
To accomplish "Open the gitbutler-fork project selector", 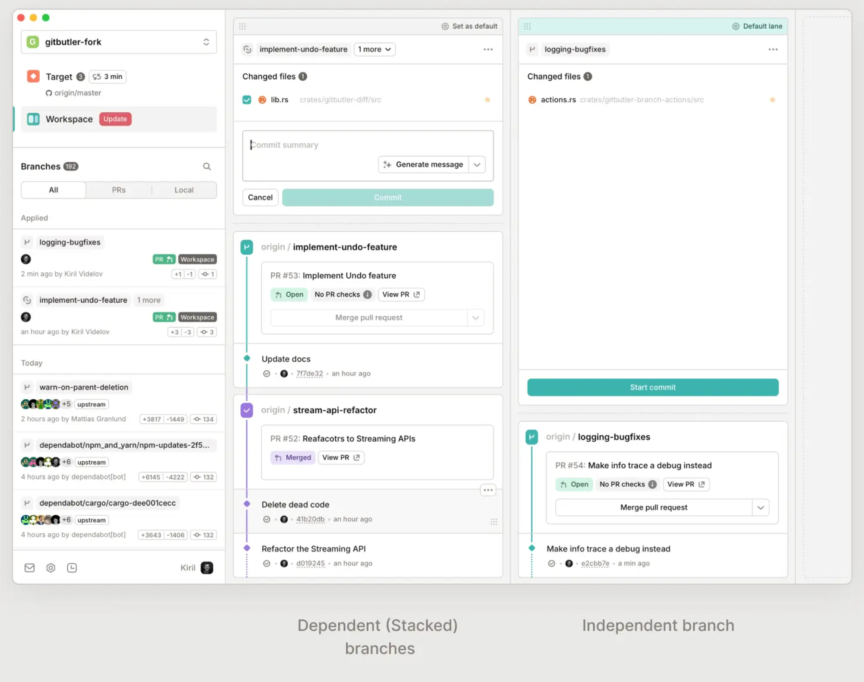I will (x=119, y=42).
